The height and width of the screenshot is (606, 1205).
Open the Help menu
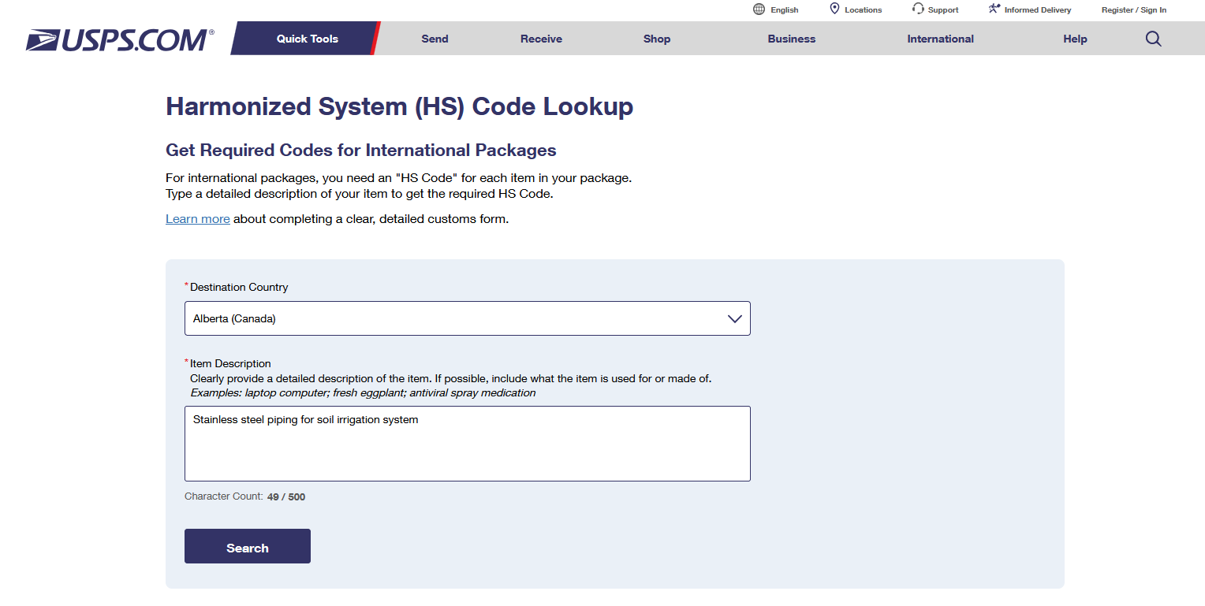(x=1075, y=39)
